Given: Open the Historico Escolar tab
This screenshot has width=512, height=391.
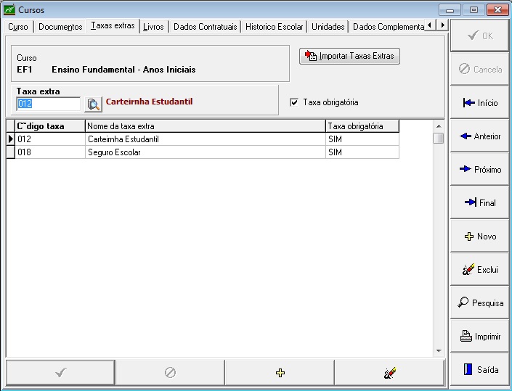Looking at the screenshot, I should tap(274, 27).
